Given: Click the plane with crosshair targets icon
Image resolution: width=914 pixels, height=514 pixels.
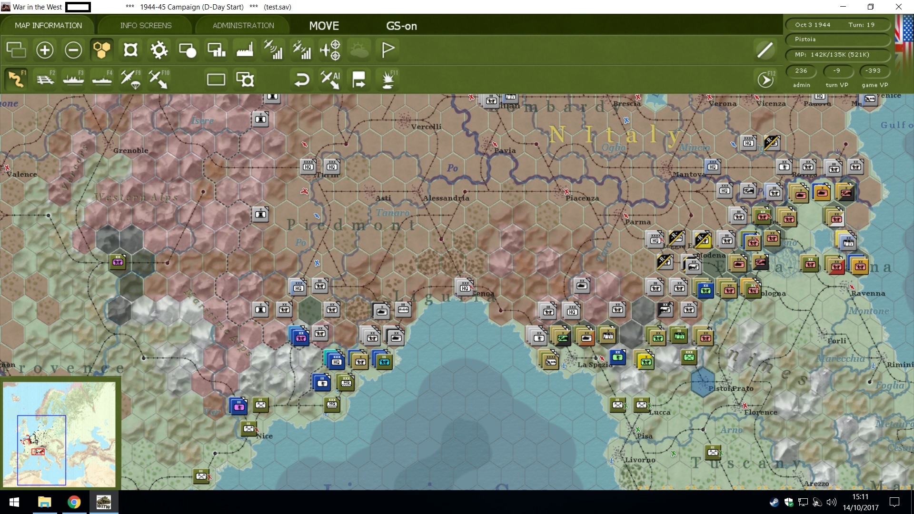Looking at the screenshot, I should click(330, 49).
